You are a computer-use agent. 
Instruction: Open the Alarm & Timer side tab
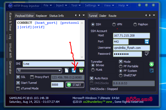coord(10,22)
